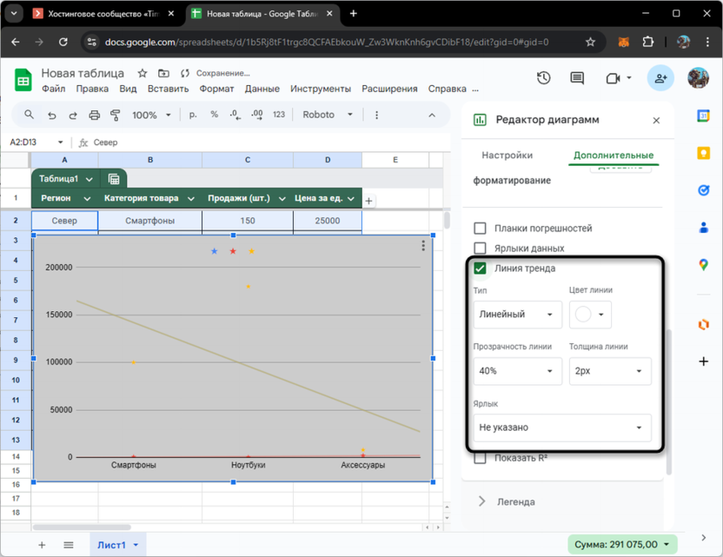Viewport: 723px width, 557px height.
Task: Disable the Линия тренда checkbox
Action: [480, 269]
